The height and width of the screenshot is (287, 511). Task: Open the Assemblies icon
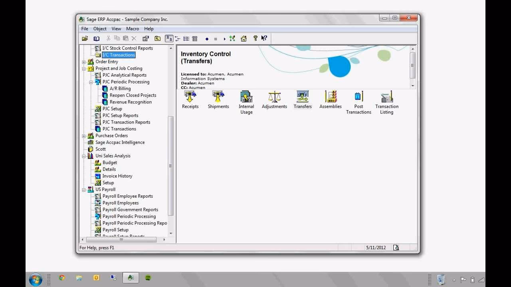(330, 98)
